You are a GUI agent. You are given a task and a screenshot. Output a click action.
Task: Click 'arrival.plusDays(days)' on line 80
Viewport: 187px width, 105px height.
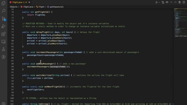click(x=51, y=41)
